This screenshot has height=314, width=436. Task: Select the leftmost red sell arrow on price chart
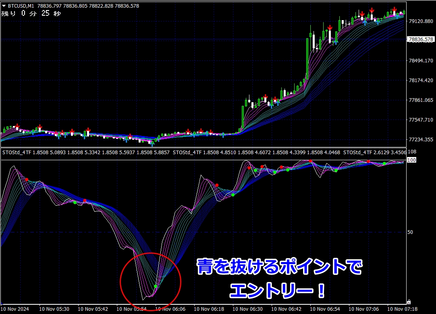17,126
